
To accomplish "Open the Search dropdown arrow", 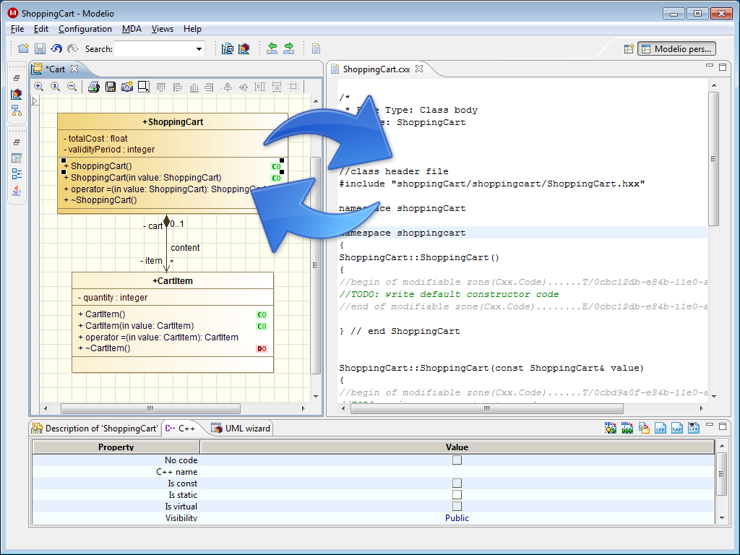I will 199,48.
